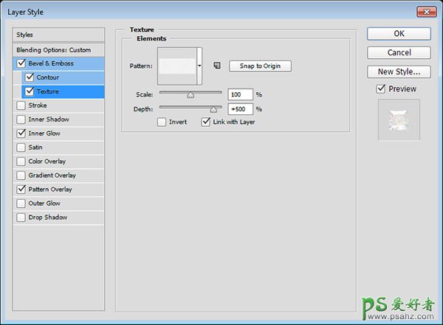The width and height of the screenshot is (443, 325).
Task: Toggle the Link with Layer checkbox
Action: [206, 122]
